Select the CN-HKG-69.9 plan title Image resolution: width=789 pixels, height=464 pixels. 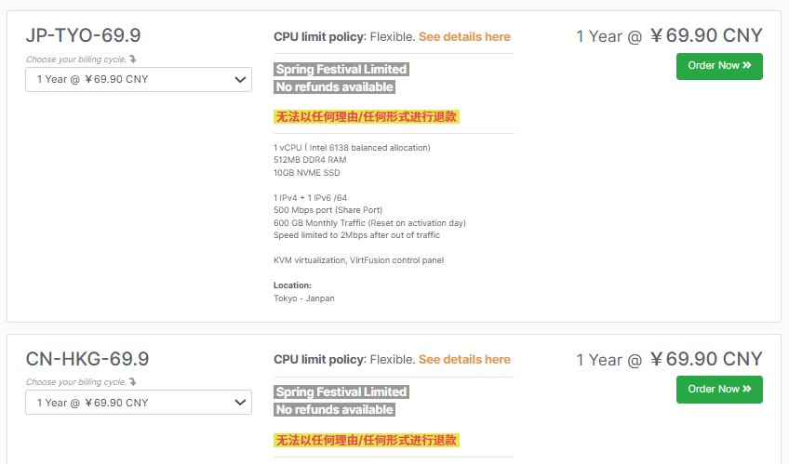pyautogui.click(x=87, y=359)
